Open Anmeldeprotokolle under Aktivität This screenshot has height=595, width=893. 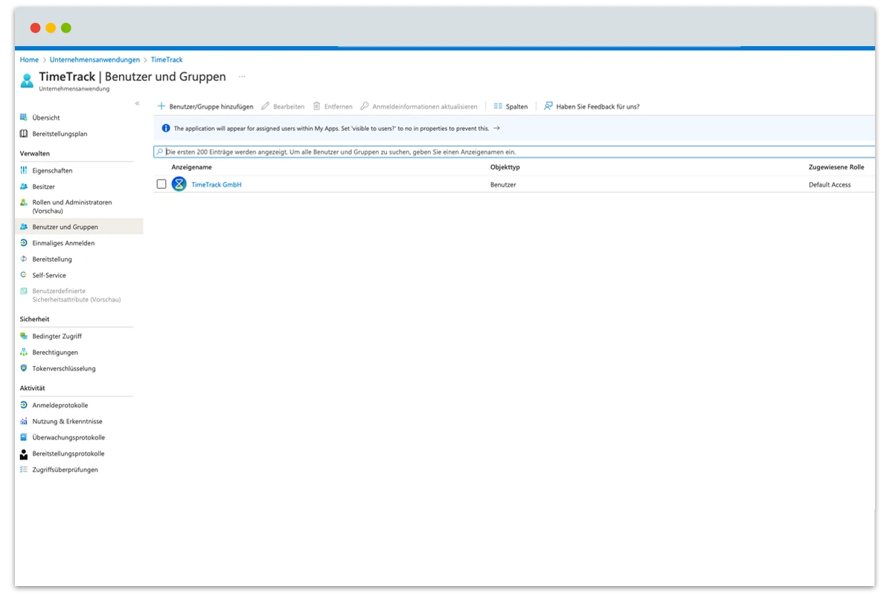(60, 405)
